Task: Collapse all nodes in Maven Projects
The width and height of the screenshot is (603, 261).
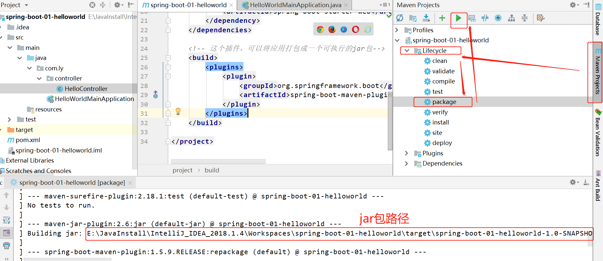Action: (x=525, y=18)
